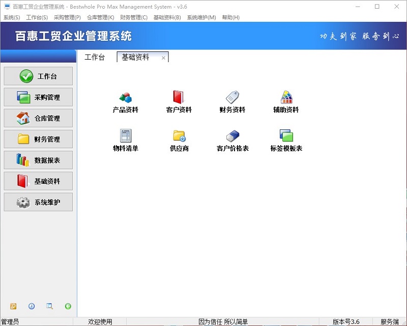Open the 物料清单 bill of materials icon
Screen dimensions: 407x326
125,141
